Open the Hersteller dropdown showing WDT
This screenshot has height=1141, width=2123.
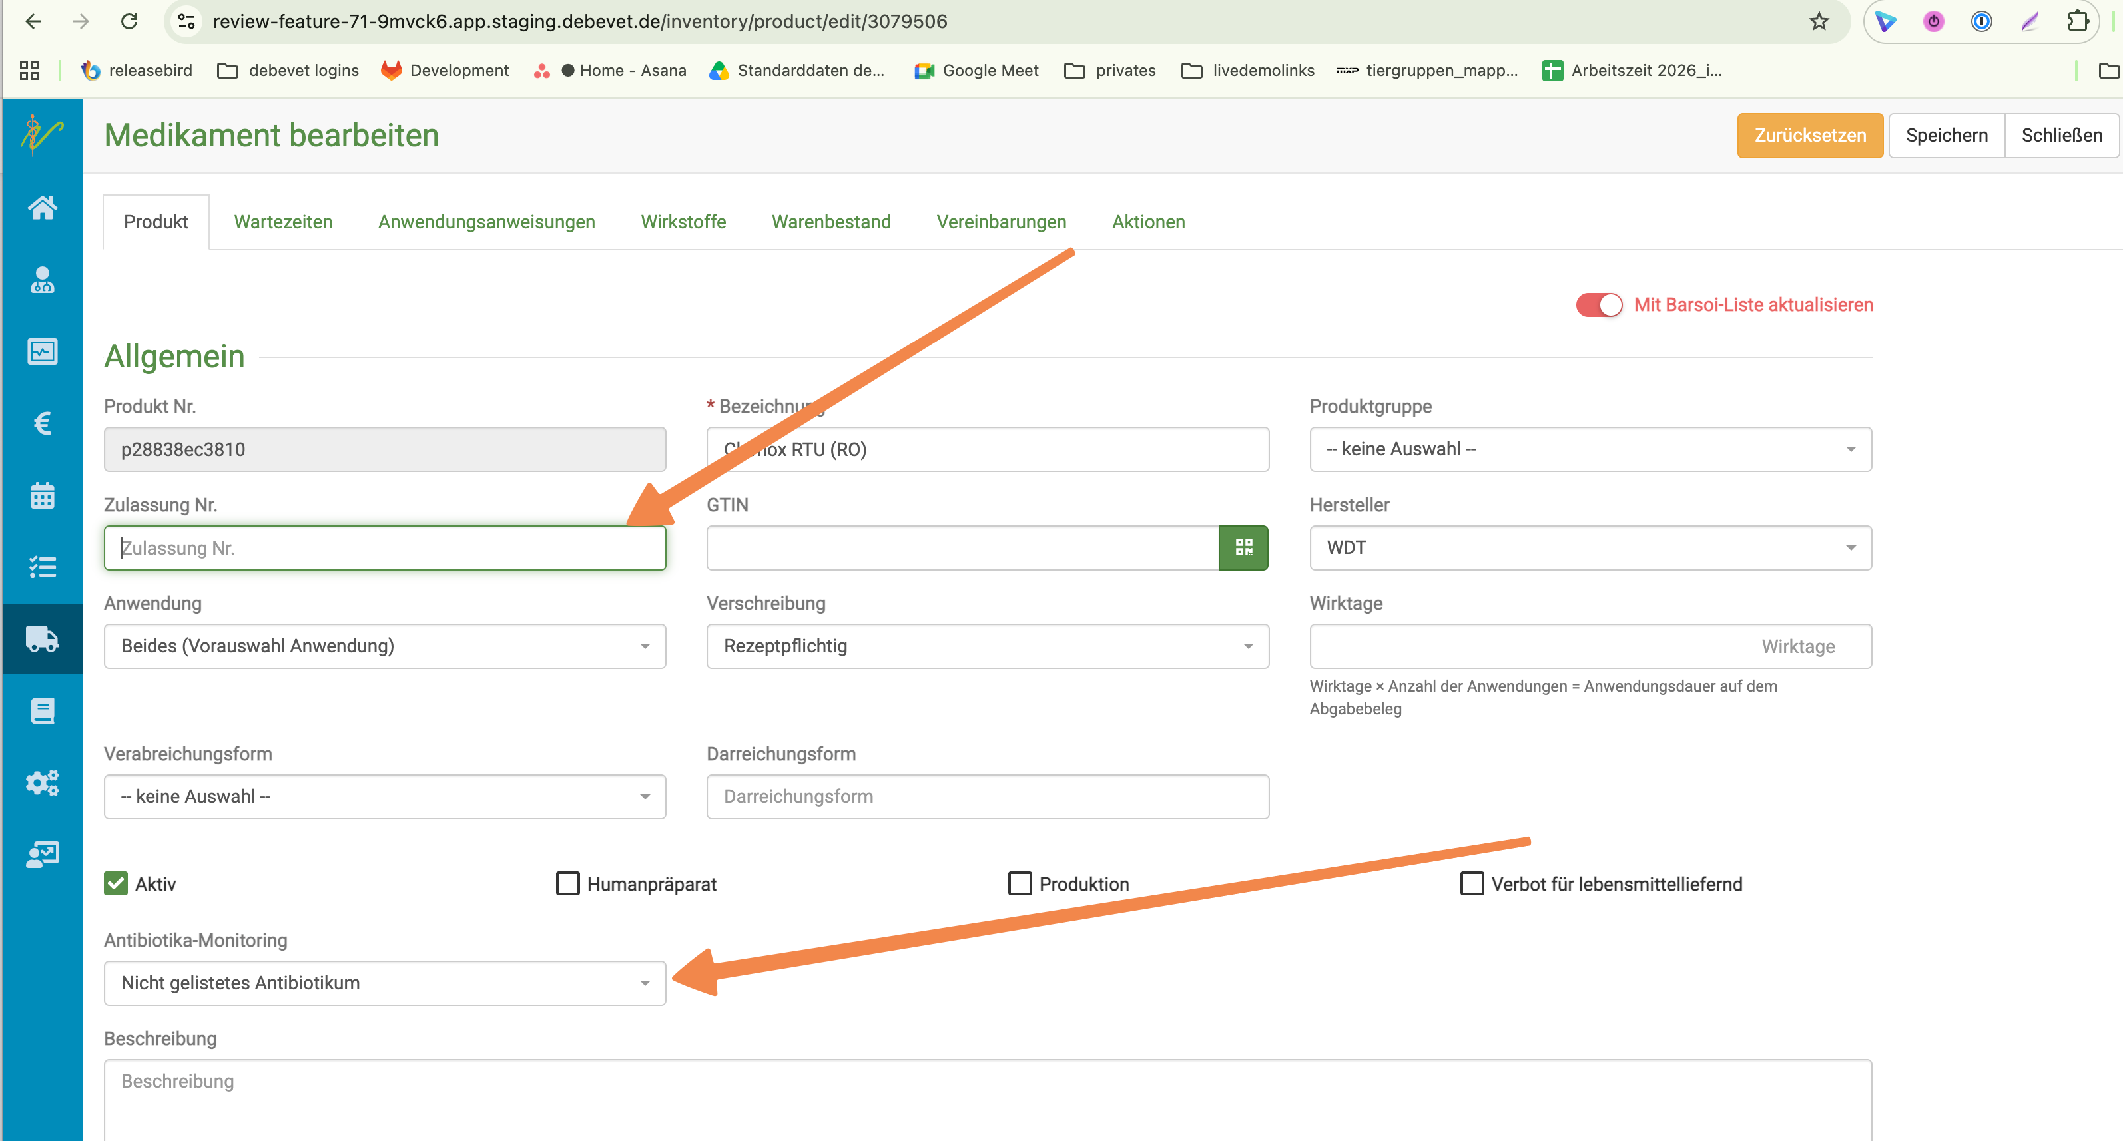[1591, 548]
